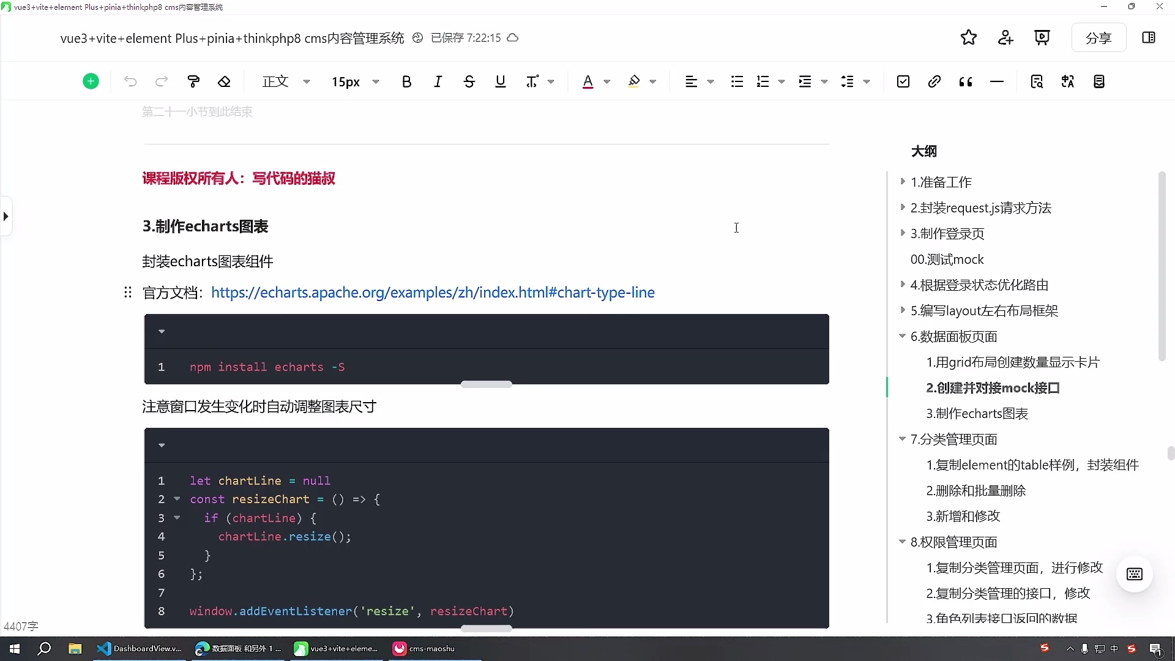Click the line spacing icon
This screenshot has width=1175, height=661.
(848, 81)
